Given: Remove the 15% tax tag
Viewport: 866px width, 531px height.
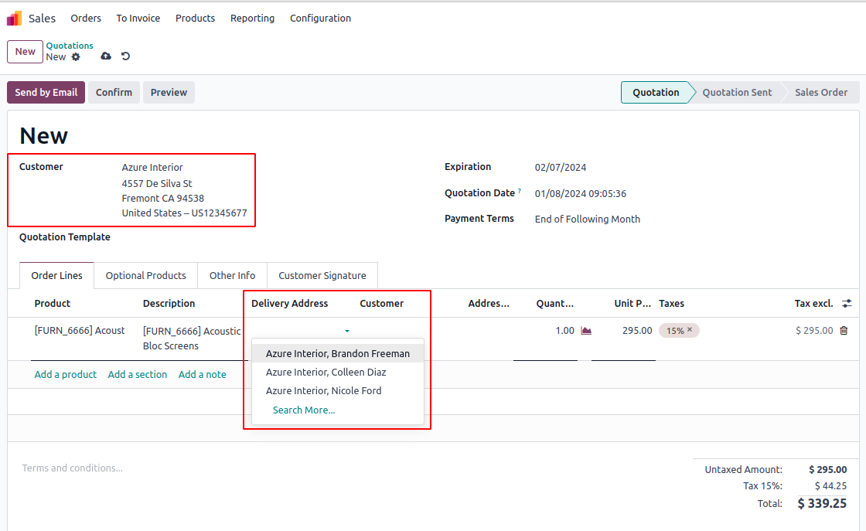Looking at the screenshot, I should (689, 329).
